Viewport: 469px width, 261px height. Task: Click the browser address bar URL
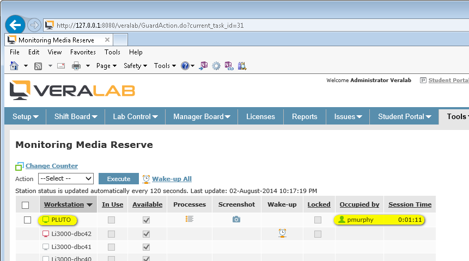pyautogui.click(x=150, y=26)
